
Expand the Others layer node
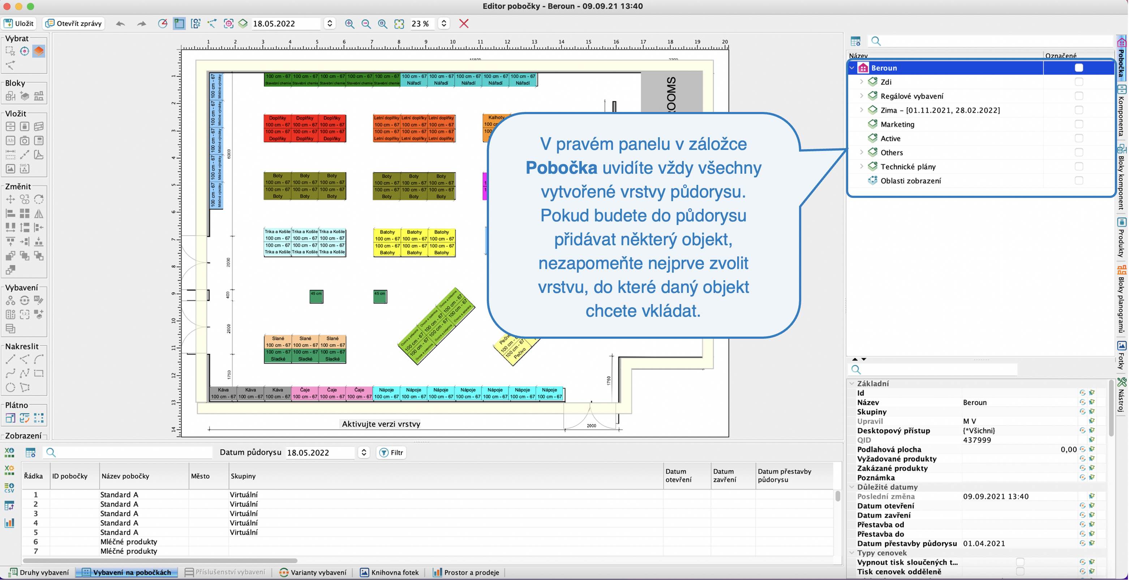[861, 152]
